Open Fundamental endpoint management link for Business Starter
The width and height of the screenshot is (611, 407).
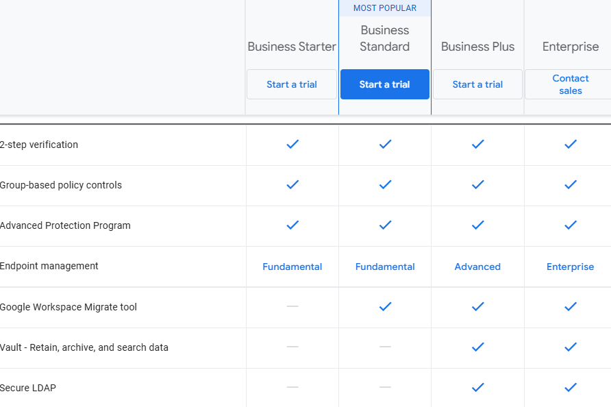pos(292,267)
